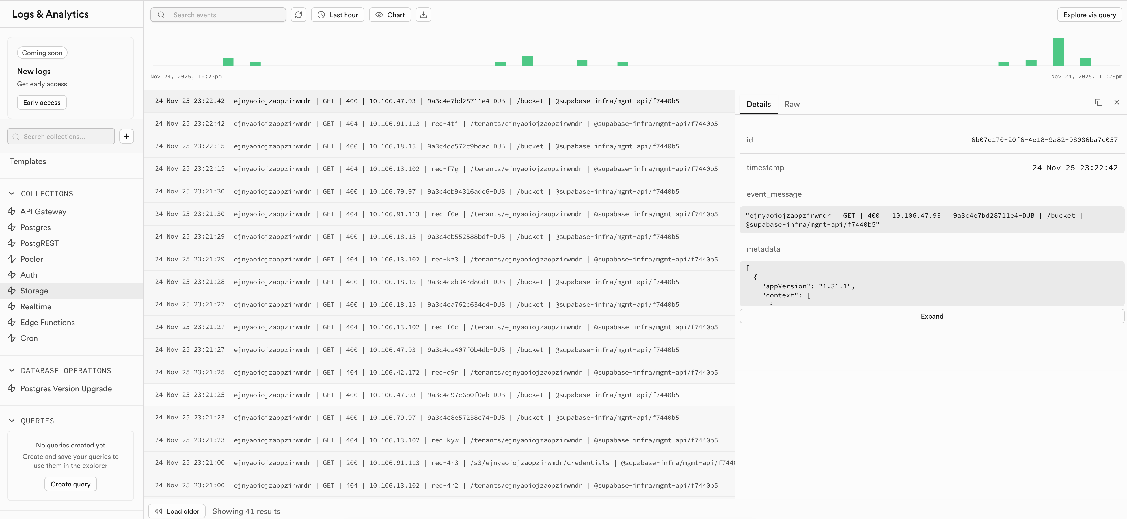Click the tallest green bar in chart

(x=1058, y=52)
